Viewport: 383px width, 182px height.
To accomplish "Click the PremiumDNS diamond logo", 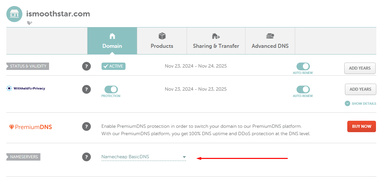I will [12, 127].
